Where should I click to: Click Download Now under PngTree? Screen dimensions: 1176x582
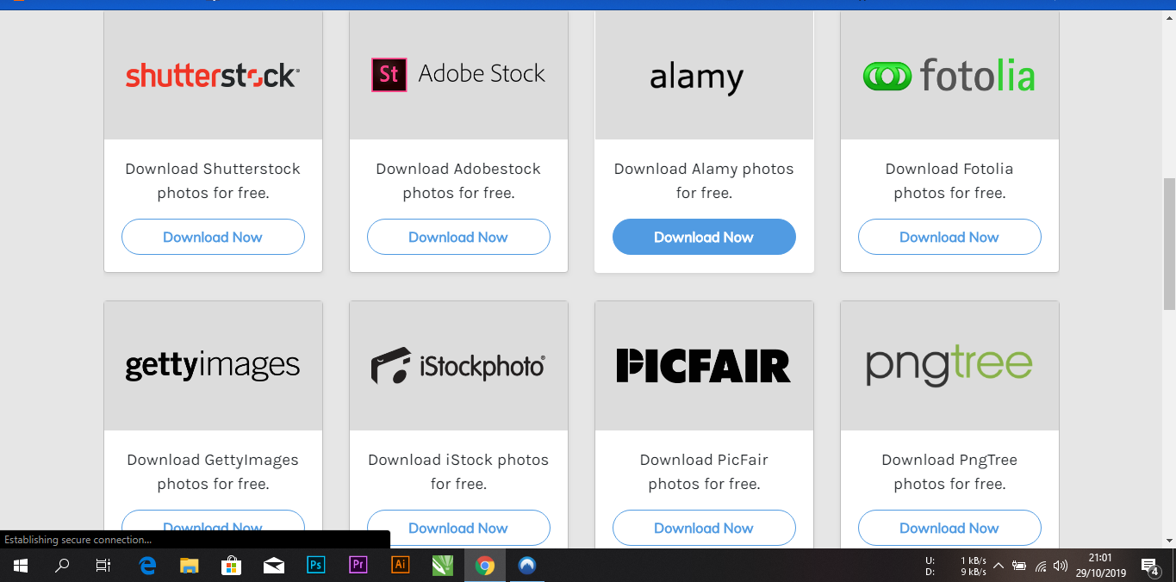949,528
